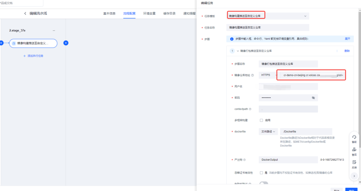The width and height of the screenshot is (361, 191).
Task: Add a task using the plus button right of the stage node
Action: [x=66, y=43]
